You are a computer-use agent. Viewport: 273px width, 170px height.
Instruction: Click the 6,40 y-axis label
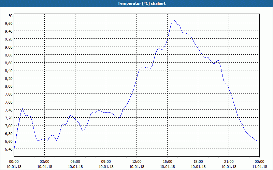point(9,149)
